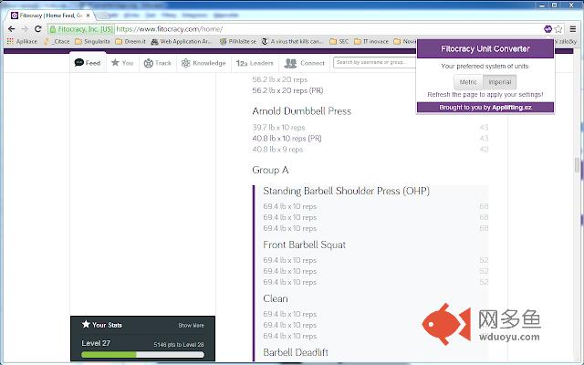Click the Arnold Dumbbell Press exercise title

coord(302,111)
